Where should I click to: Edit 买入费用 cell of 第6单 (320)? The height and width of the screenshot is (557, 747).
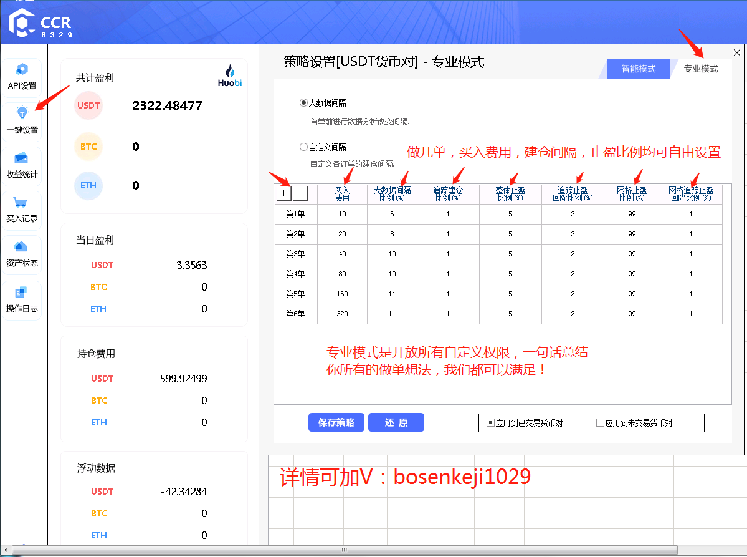342,314
